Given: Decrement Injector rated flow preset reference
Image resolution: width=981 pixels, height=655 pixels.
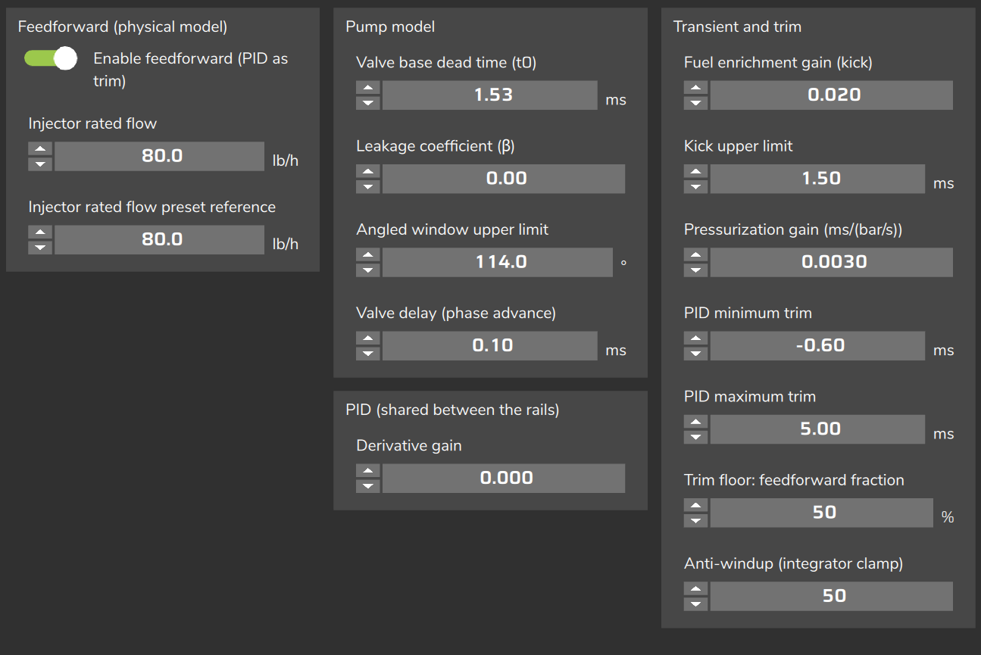Looking at the screenshot, I should pyautogui.click(x=40, y=247).
